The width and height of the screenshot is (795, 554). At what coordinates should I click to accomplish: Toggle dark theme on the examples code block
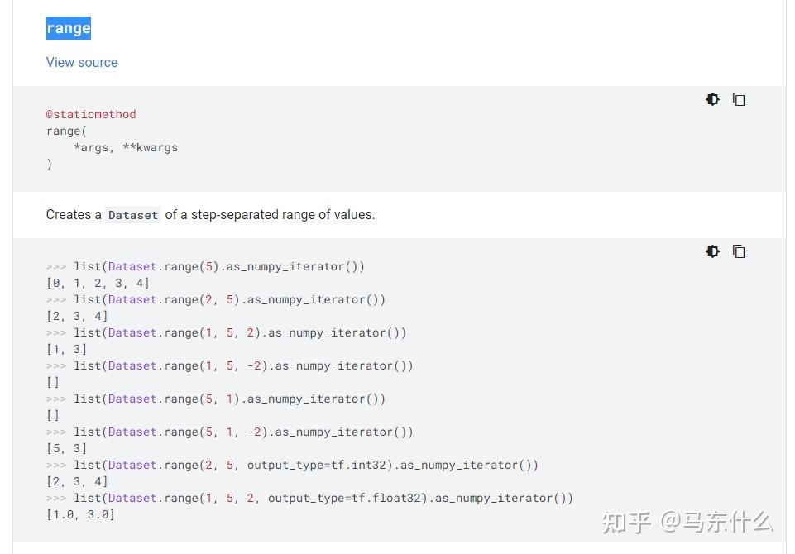point(712,251)
